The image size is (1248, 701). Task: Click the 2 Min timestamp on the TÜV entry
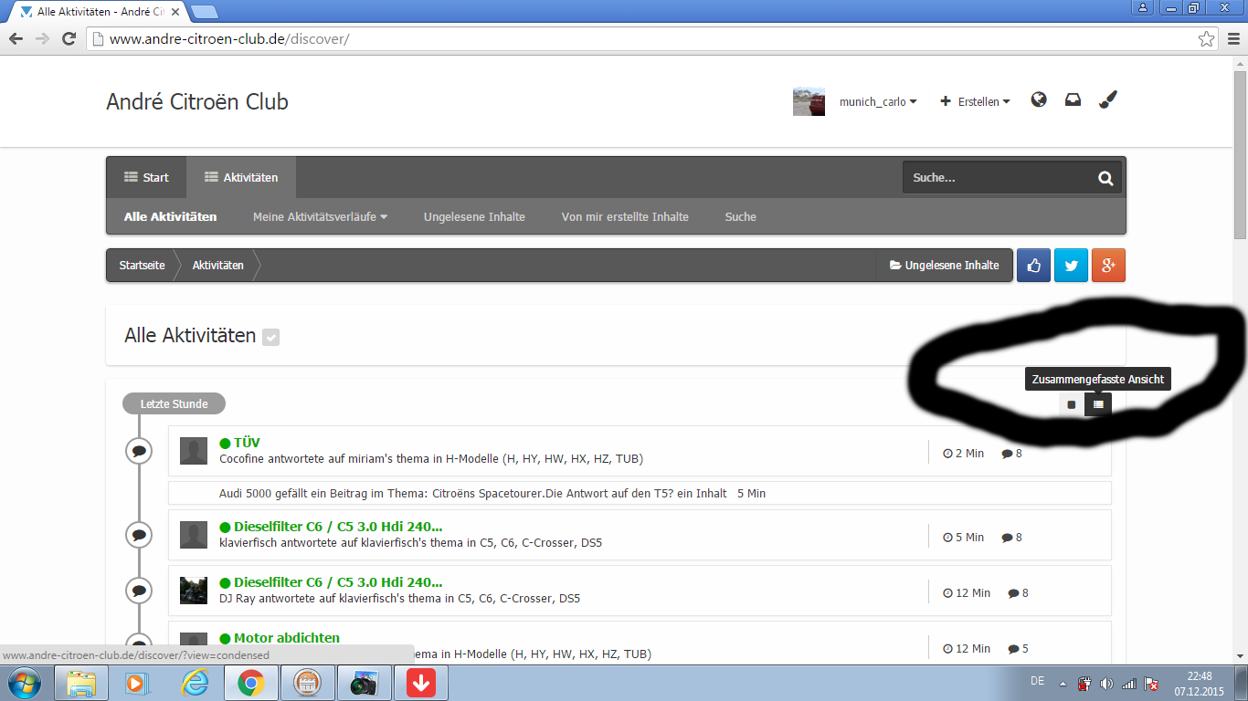964,453
